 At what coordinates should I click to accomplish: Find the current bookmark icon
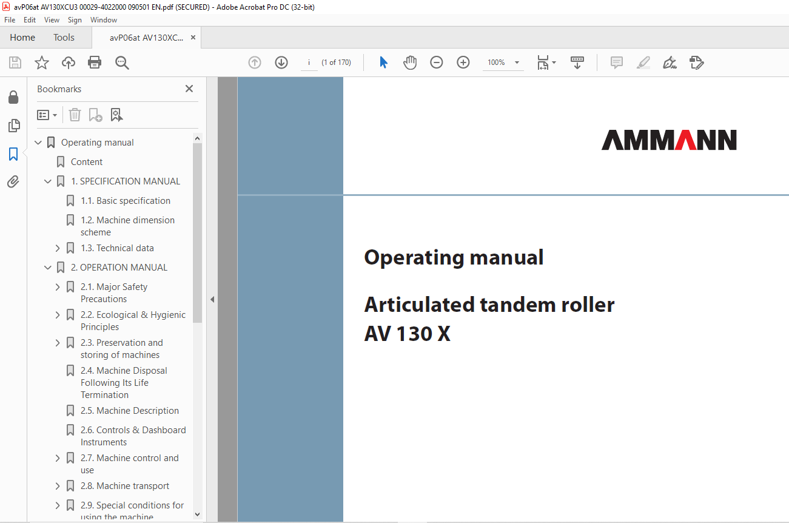[116, 115]
